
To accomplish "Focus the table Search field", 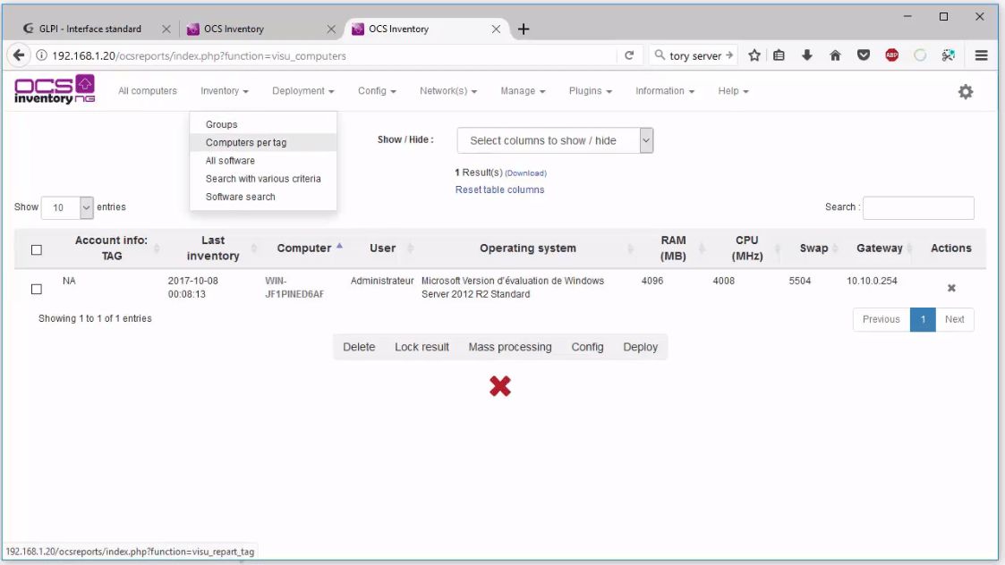I will 918,207.
